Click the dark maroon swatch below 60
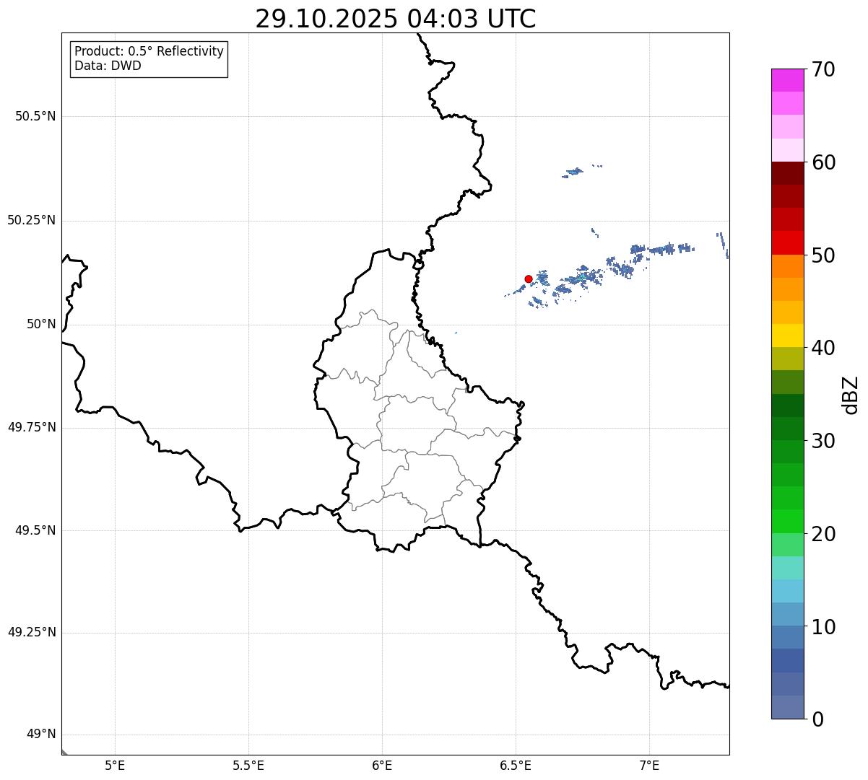This screenshot has width=868, height=780. point(787,173)
